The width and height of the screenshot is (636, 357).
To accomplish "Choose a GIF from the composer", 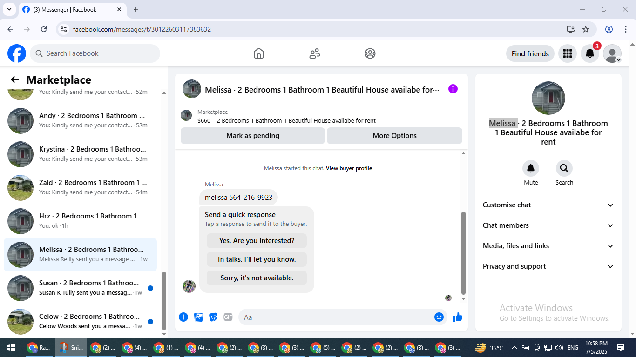I will [228, 317].
